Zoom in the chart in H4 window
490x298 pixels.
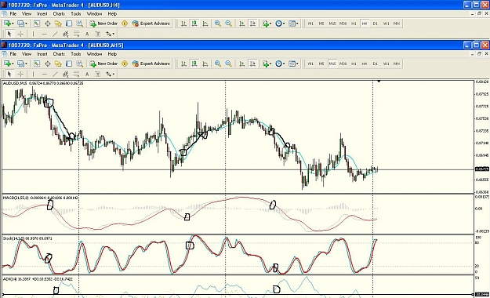[218, 24]
